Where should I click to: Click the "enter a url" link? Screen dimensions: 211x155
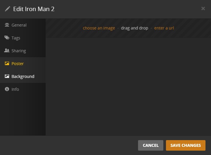(x=164, y=28)
